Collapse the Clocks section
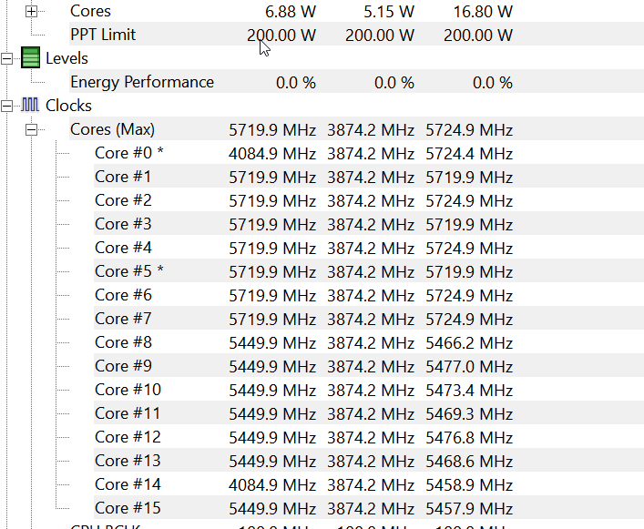Viewport: 644px width, 529px height. [8, 106]
